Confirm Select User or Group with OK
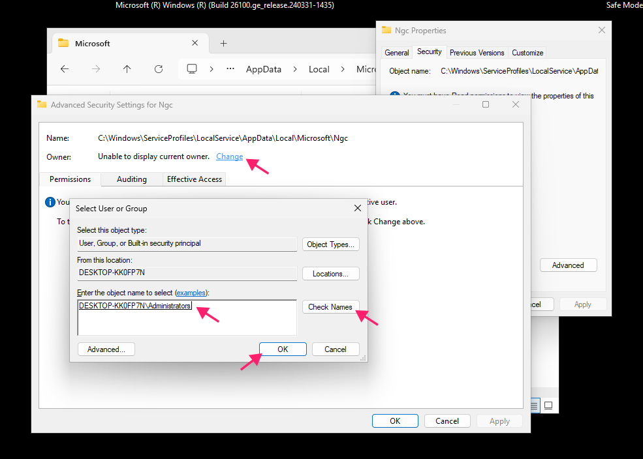 tap(283, 349)
